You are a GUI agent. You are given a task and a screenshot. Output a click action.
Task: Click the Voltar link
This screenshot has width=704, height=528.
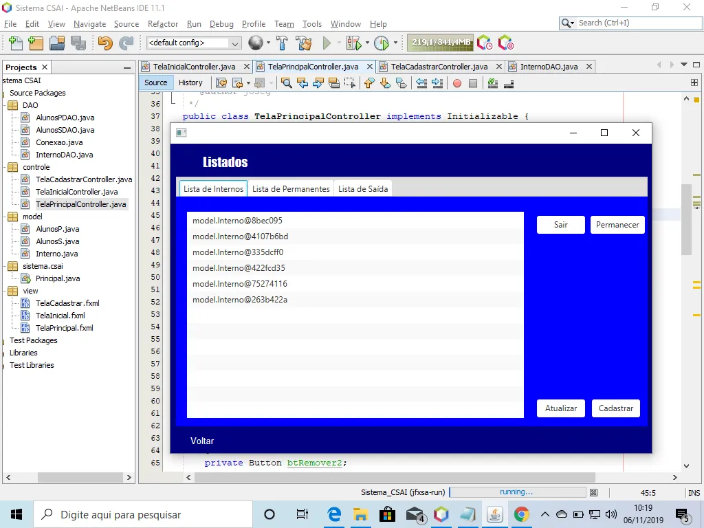202,441
